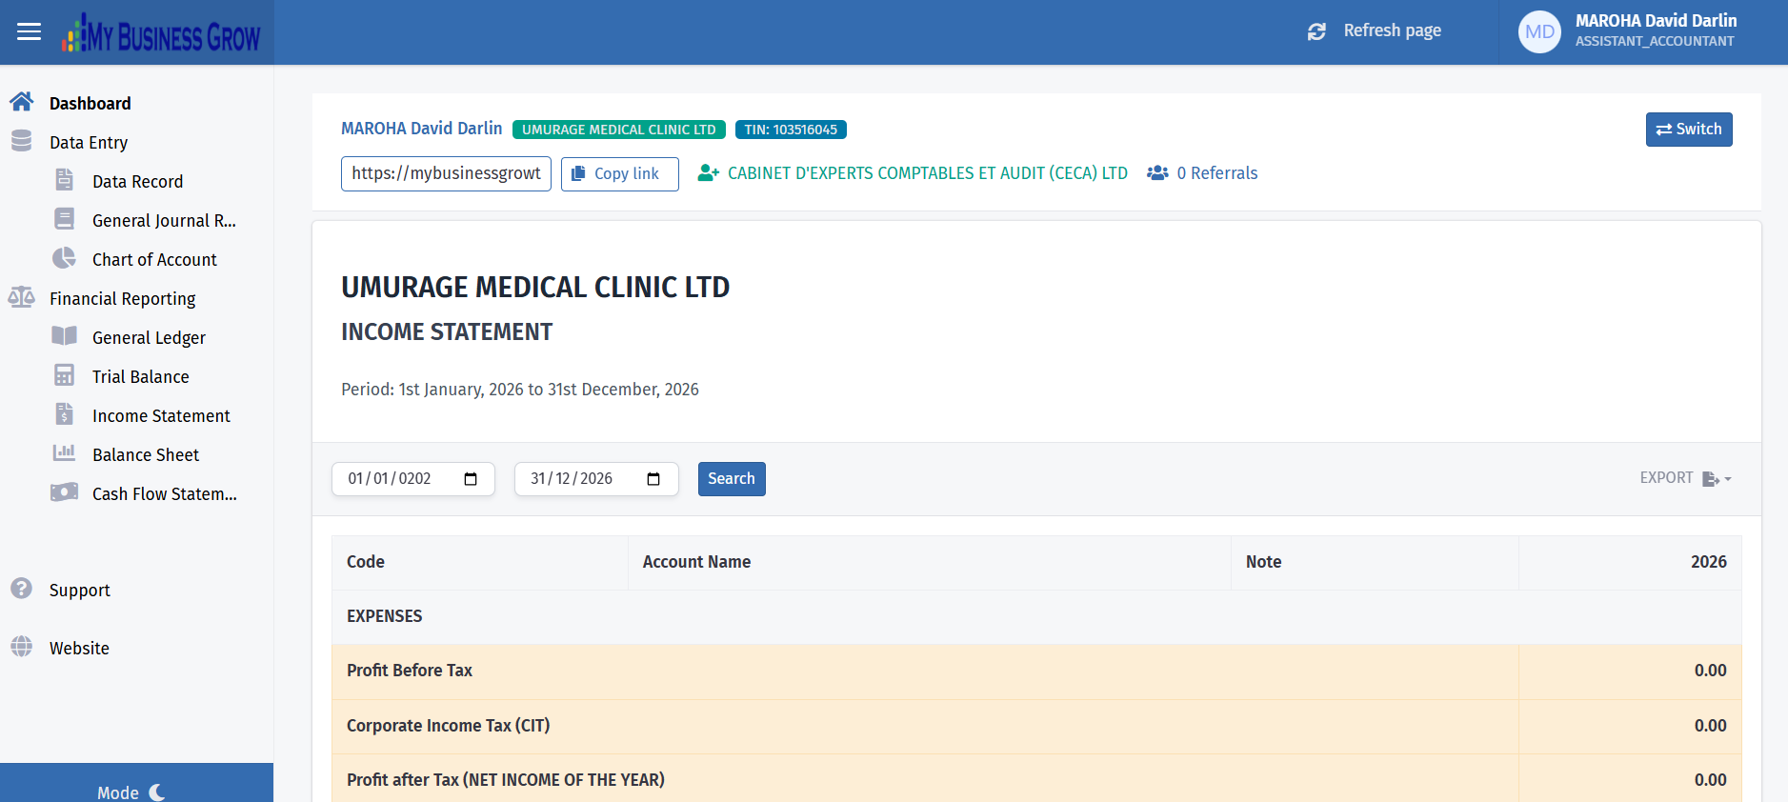Open the hamburger sidebar menu

coord(30,31)
